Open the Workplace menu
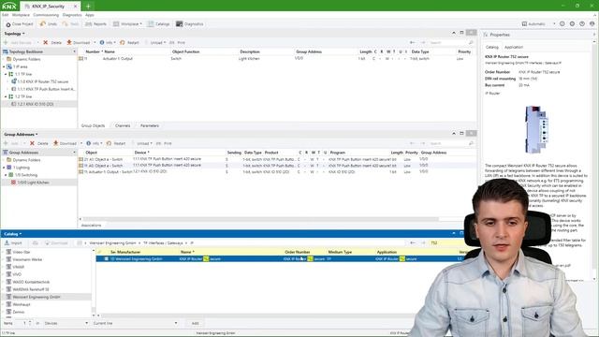The height and width of the screenshot is (337, 599). [x=21, y=15]
